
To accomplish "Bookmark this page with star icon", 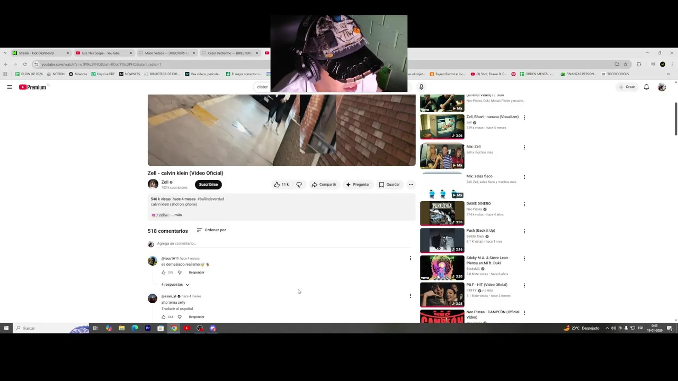I will pos(626,64).
